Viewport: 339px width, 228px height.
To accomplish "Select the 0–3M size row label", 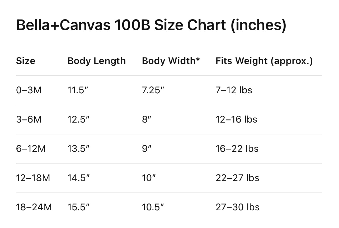I will 29,90.
